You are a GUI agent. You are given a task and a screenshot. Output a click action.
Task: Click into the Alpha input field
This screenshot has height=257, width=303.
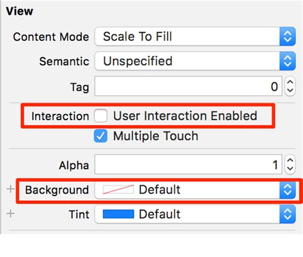189,164
